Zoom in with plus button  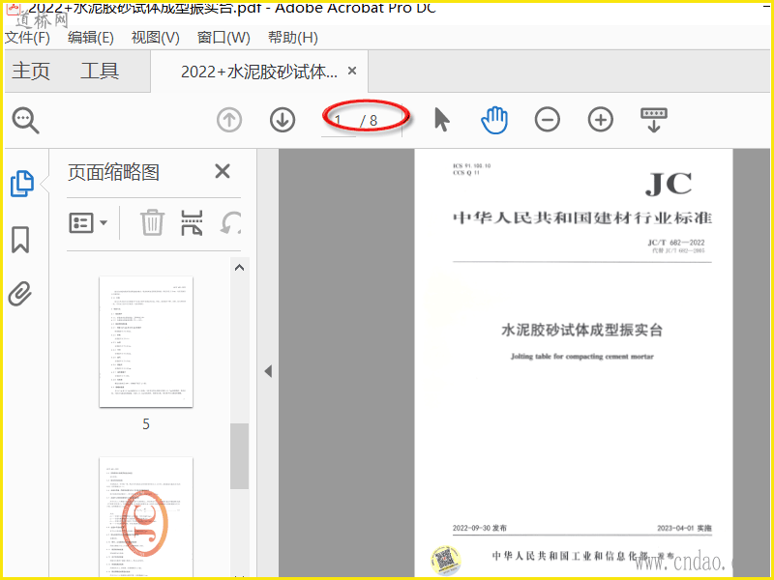(x=600, y=120)
